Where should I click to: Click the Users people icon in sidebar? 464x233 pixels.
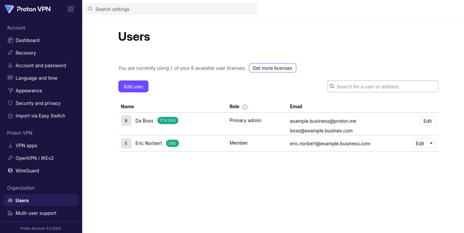[x=10, y=200]
